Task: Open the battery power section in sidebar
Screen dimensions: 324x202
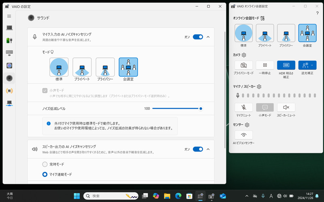Action: (x=9, y=40)
